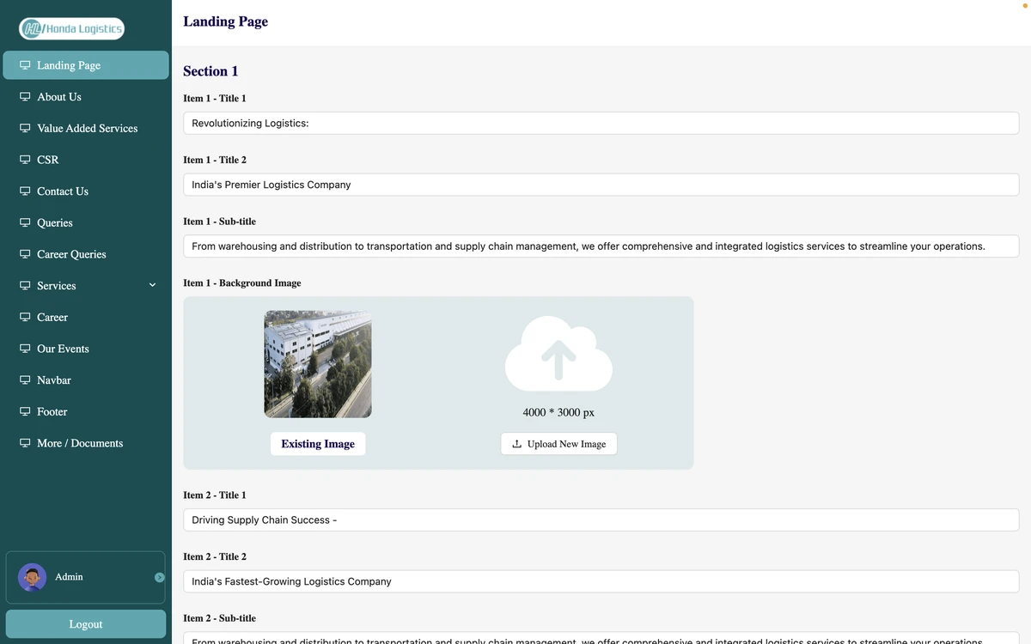Select the Our Events sidebar icon
Image resolution: width=1031 pixels, height=644 pixels.
point(23,348)
